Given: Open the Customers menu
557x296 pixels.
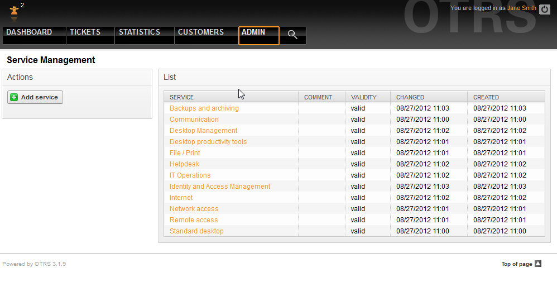Looking at the screenshot, I should pyautogui.click(x=201, y=32).
